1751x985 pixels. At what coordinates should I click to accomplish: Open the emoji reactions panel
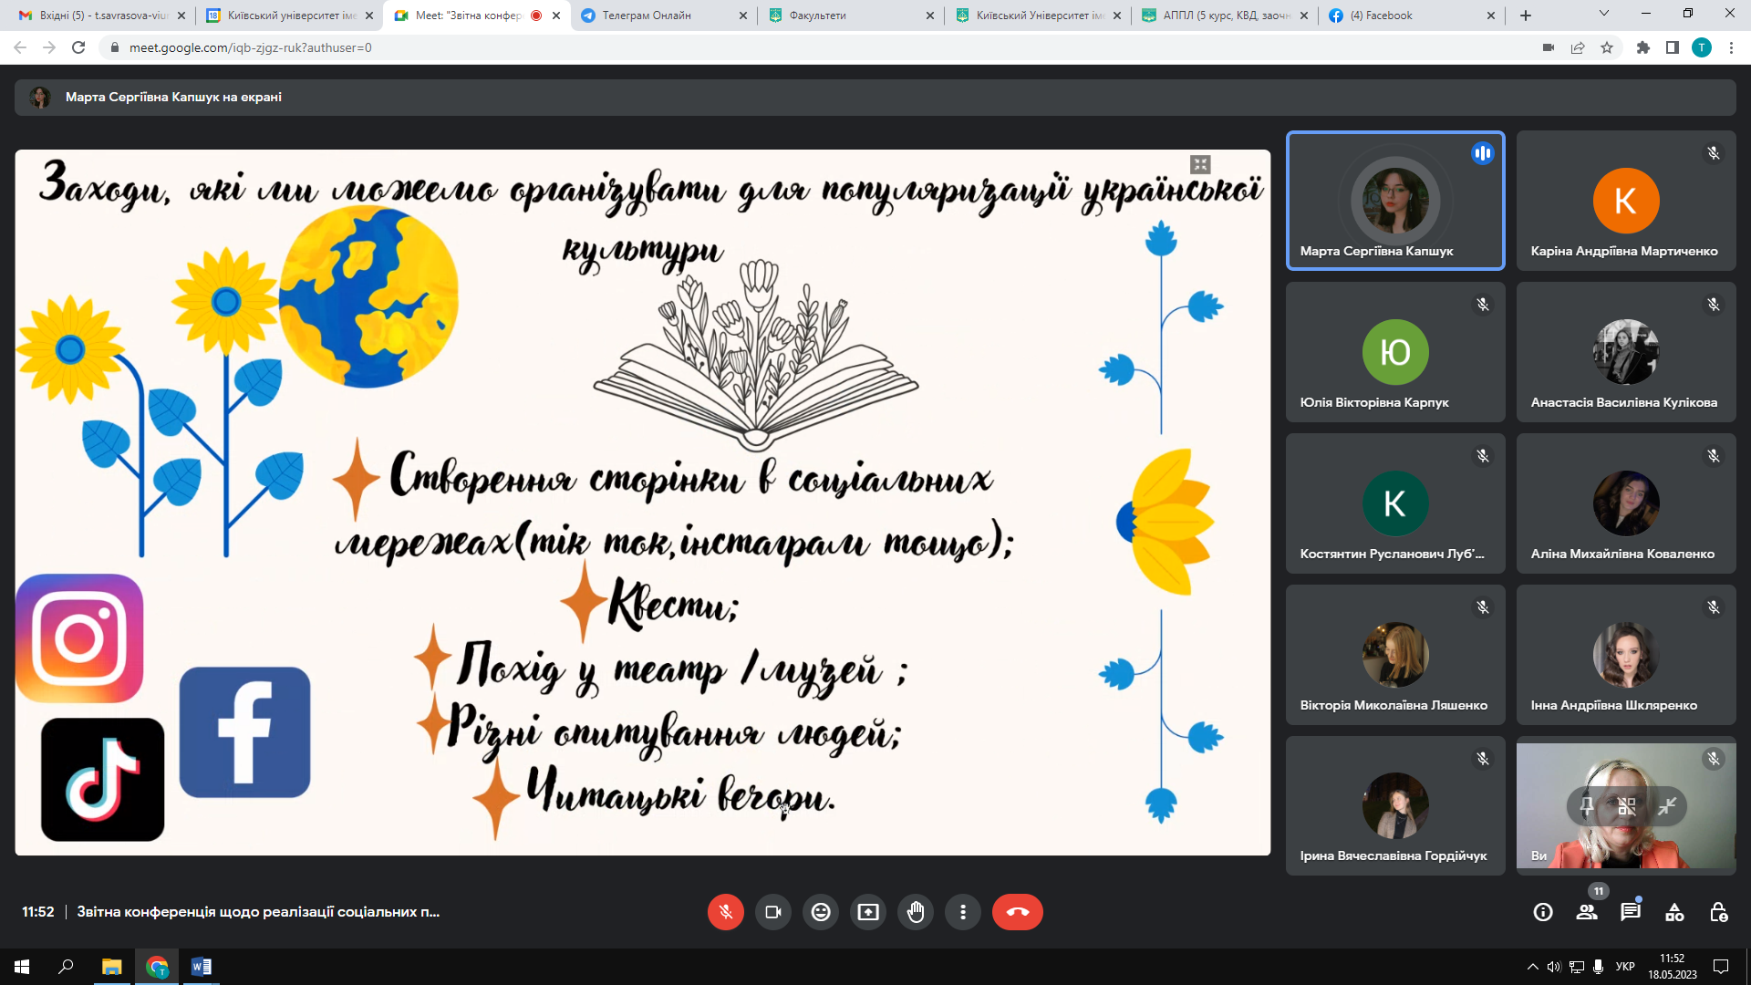(x=821, y=912)
